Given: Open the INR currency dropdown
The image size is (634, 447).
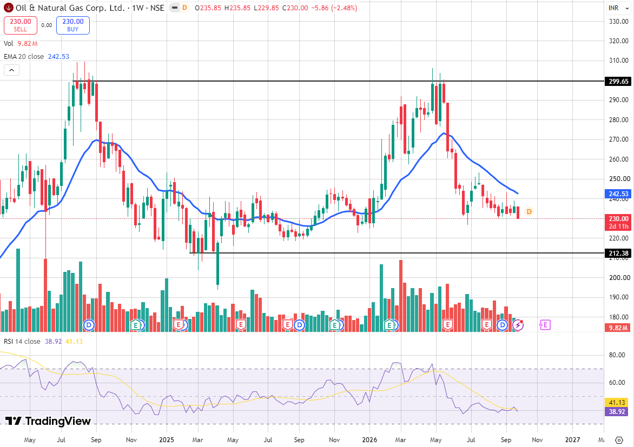Looking at the screenshot, I should tap(619, 8).
